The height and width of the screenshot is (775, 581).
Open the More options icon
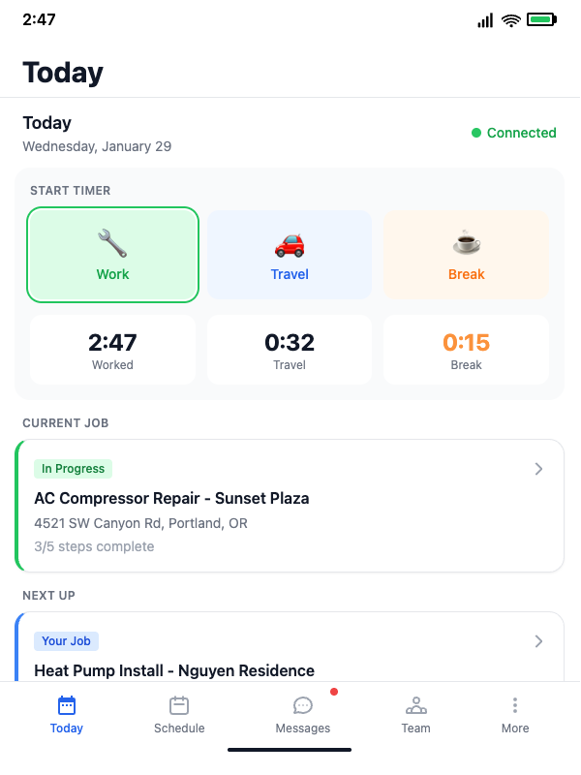514,706
